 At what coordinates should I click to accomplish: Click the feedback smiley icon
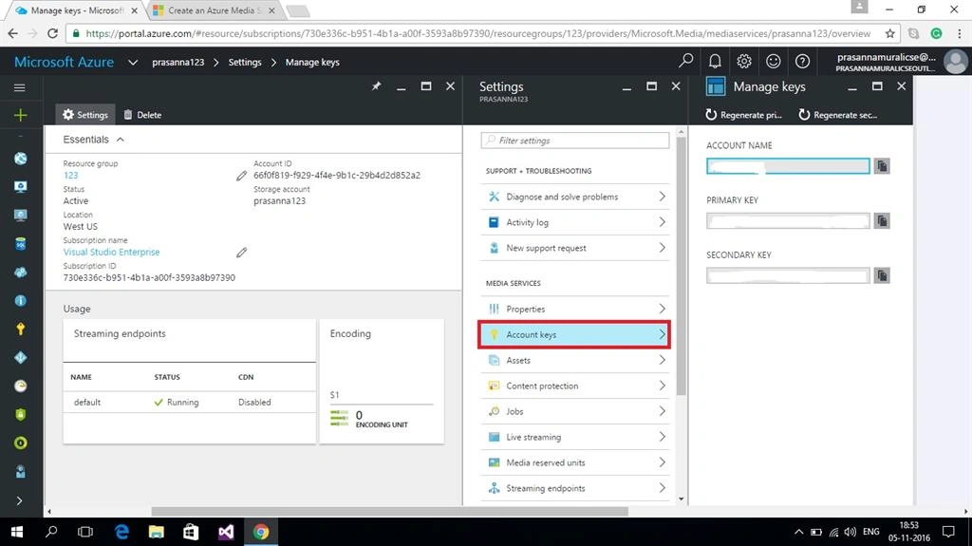[x=773, y=61]
